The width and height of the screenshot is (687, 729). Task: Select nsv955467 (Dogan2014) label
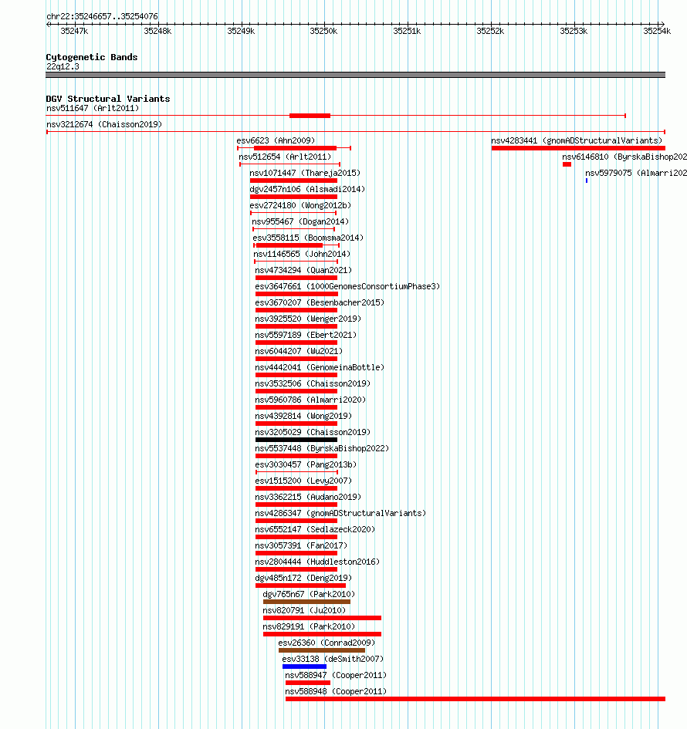tap(300, 221)
